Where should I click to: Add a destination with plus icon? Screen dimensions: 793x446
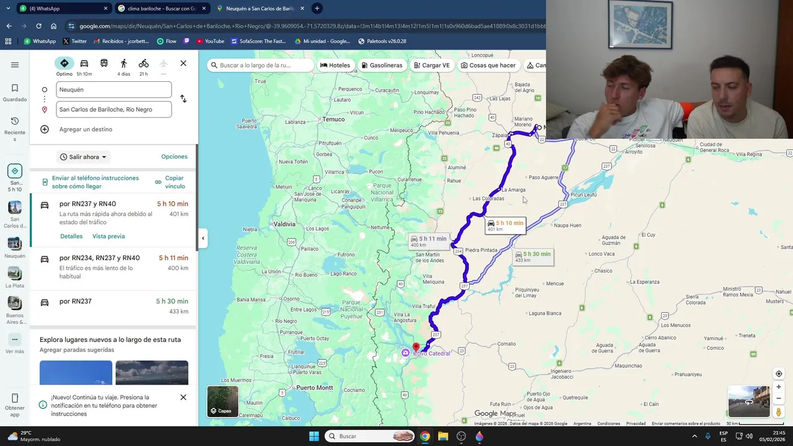[45, 129]
